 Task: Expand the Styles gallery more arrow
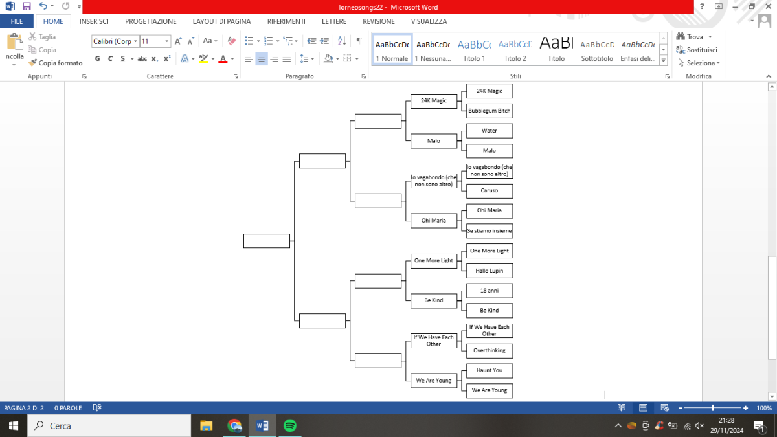664,61
